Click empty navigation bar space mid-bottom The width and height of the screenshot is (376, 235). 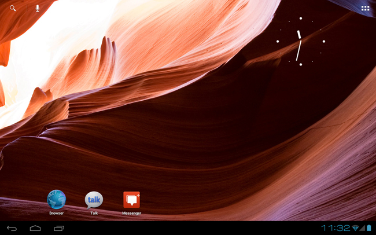click(x=191, y=228)
